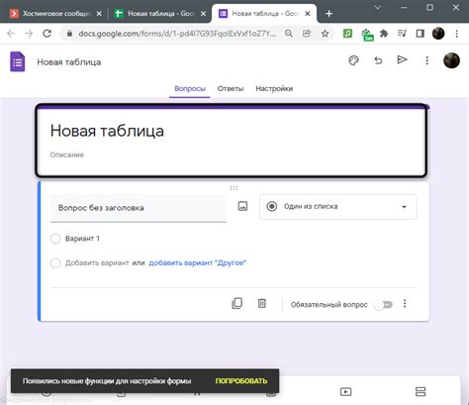
Task: Open the Chrome profile avatar in toolbar
Action: pyautogui.click(x=438, y=34)
